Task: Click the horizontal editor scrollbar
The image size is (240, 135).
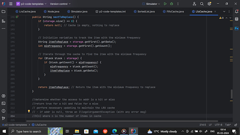Action: coord(122,121)
